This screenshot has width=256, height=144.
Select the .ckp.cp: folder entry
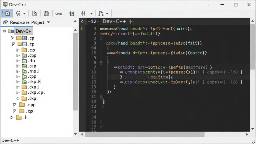pos(36,92)
